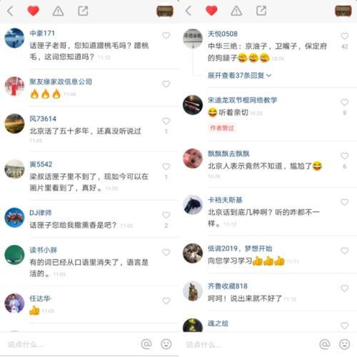
Task: Tap the @ mention icon in left panel
Action: pyautogui.click(x=146, y=344)
